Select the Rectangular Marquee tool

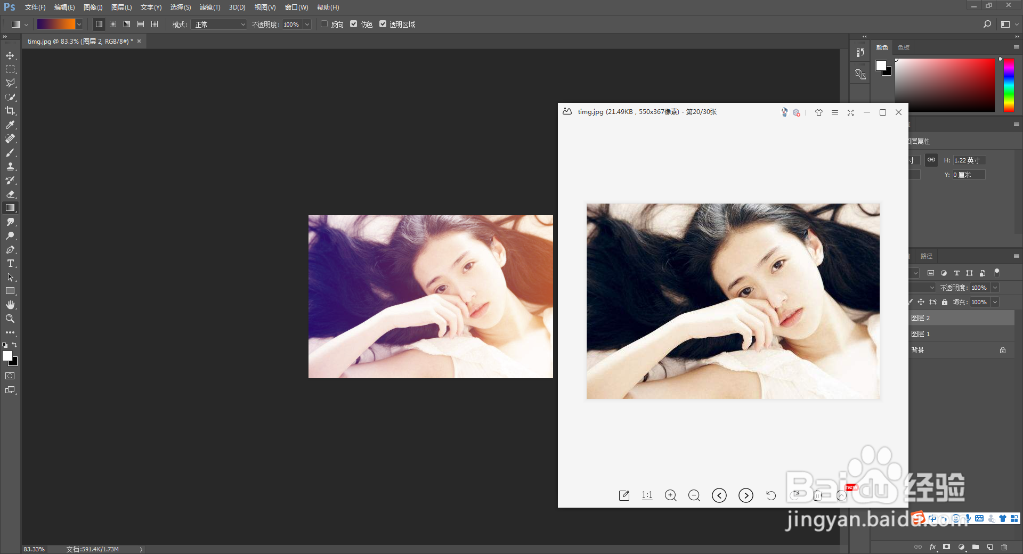10,69
